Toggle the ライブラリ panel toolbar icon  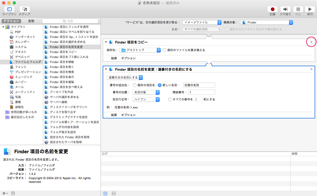[10, 9]
